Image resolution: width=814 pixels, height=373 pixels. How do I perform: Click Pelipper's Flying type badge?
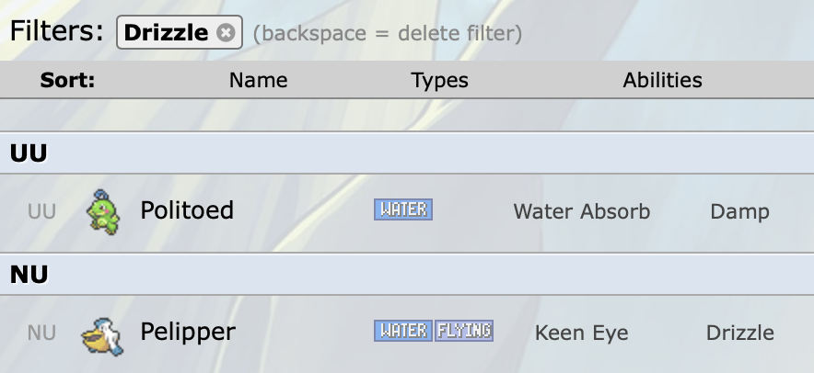click(464, 330)
